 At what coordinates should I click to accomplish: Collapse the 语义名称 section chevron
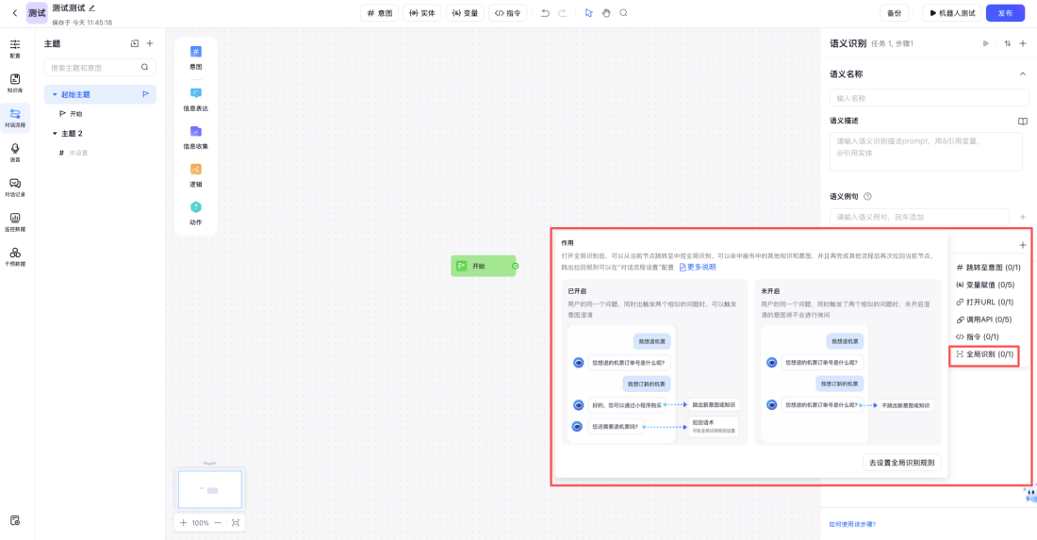(1023, 74)
